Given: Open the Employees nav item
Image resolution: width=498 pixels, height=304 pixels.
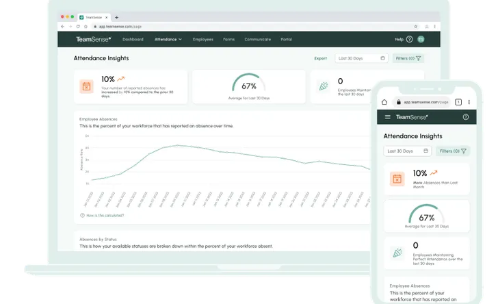Looking at the screenshot, I should [203, 40].
